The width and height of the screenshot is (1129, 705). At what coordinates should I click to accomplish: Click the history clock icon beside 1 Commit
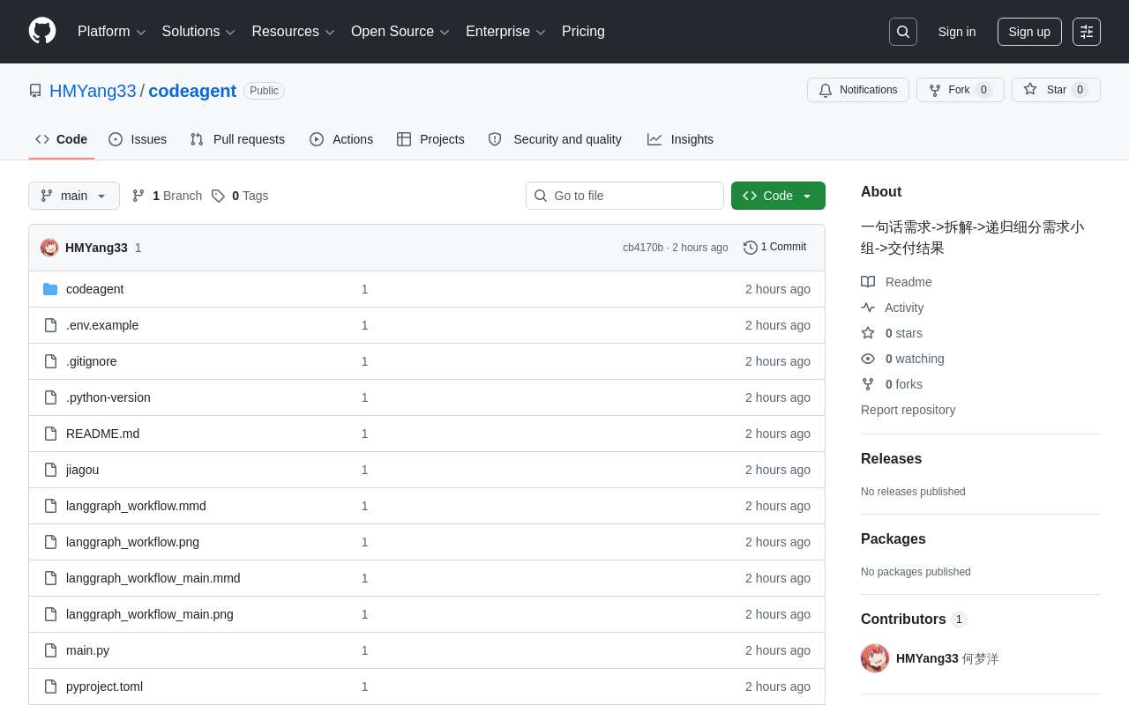[x=751, y=248]
